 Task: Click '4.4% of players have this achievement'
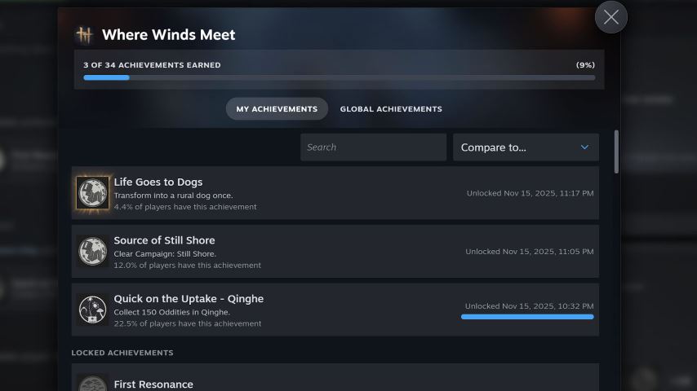pos(185,207)
